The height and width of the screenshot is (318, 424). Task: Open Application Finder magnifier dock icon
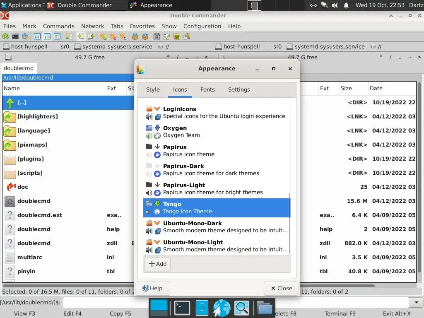tap(241, 308)
